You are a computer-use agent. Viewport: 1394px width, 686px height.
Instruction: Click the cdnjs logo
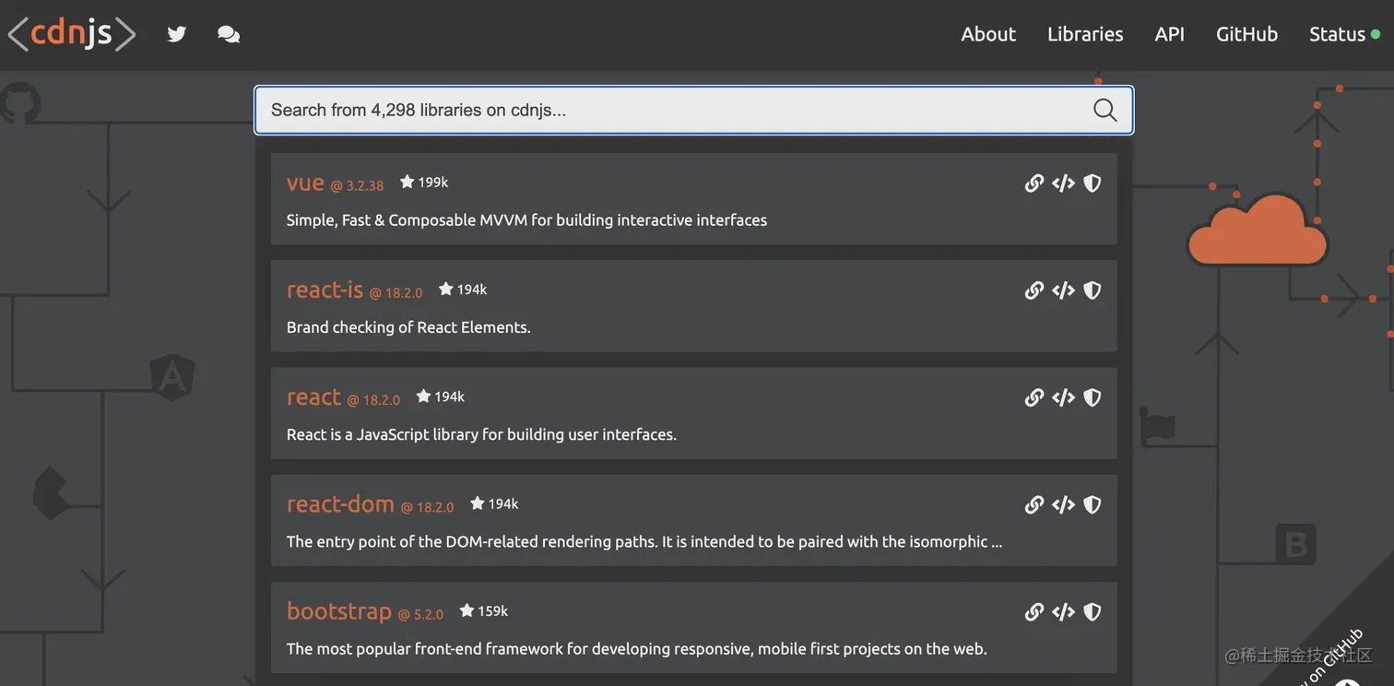[x=72, y=34]
